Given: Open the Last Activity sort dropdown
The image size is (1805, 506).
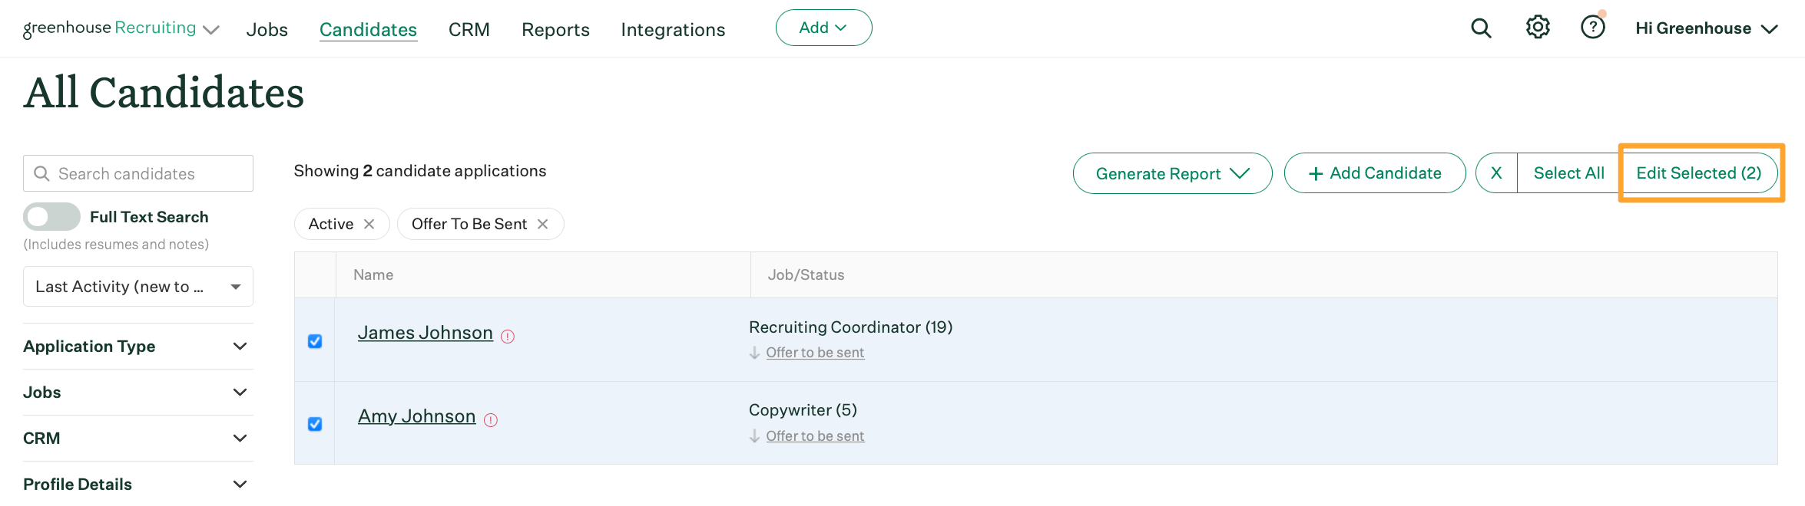Looking at the screenshot, I should click(x=138, y=287).
